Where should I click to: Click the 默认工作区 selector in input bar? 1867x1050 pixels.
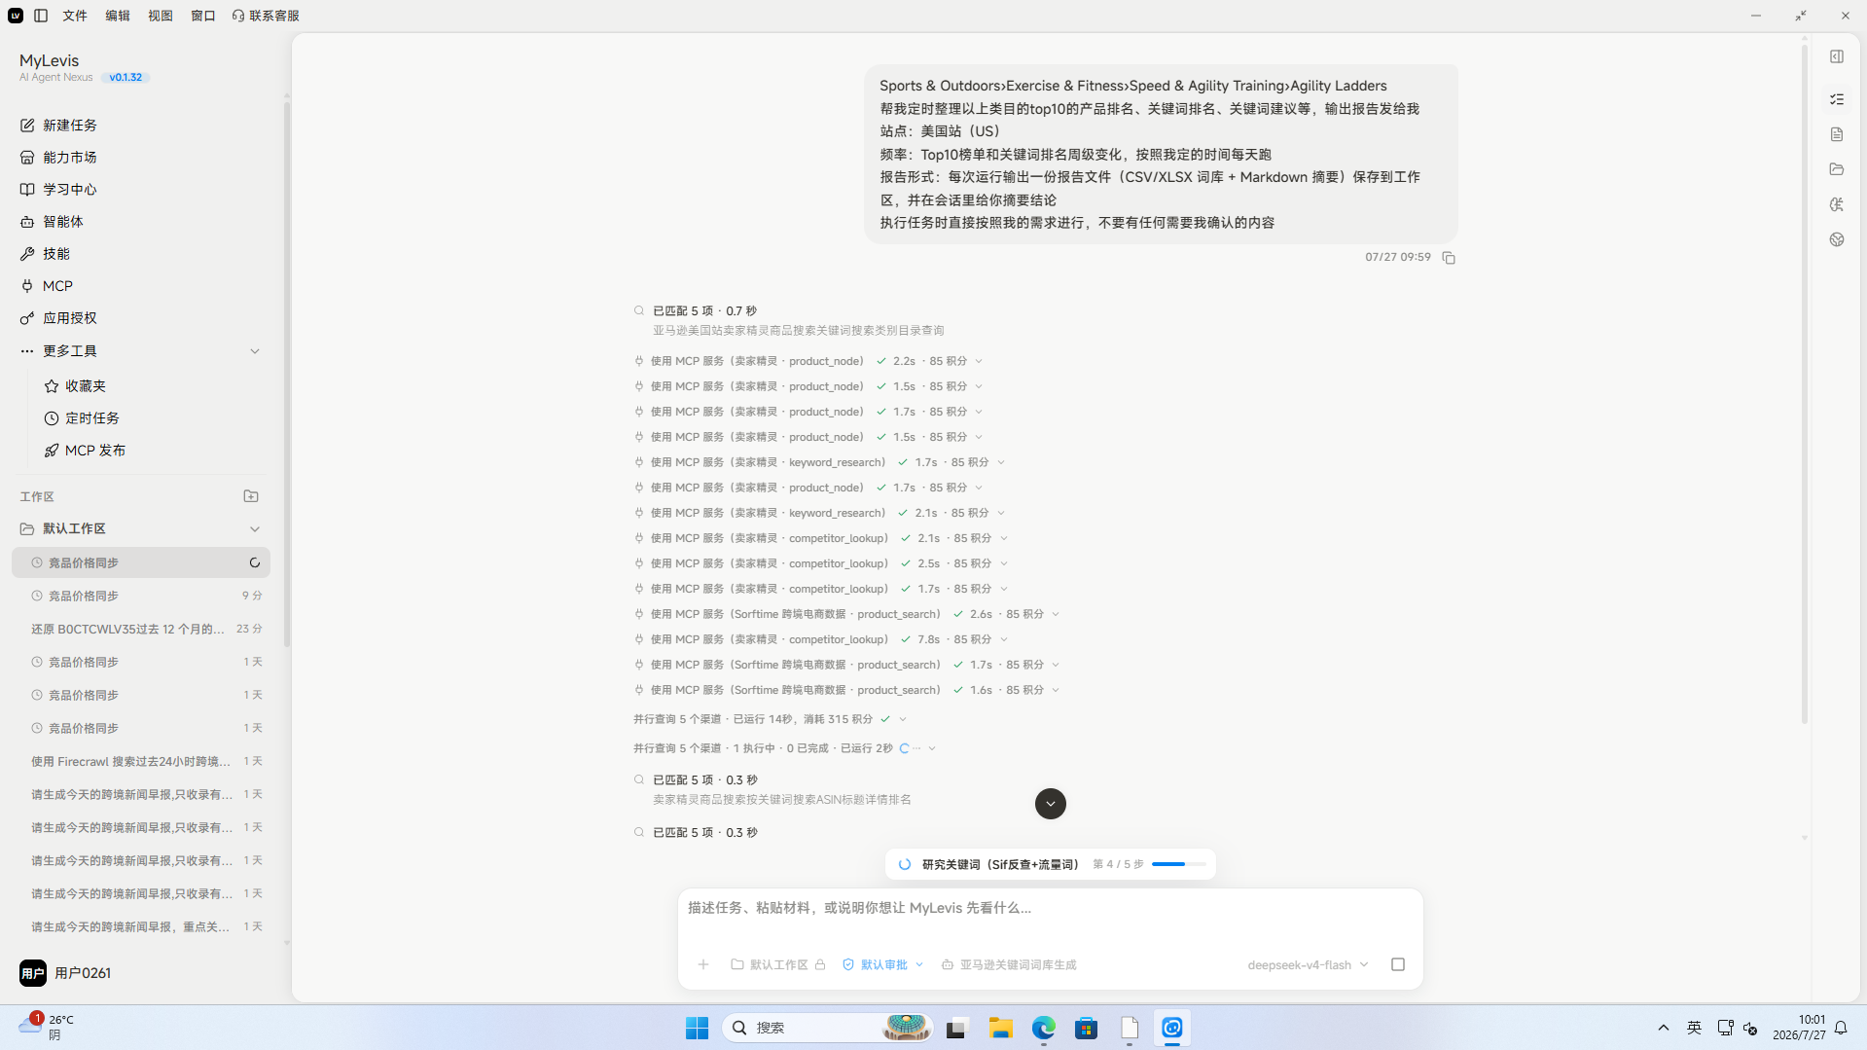[777, 964]
